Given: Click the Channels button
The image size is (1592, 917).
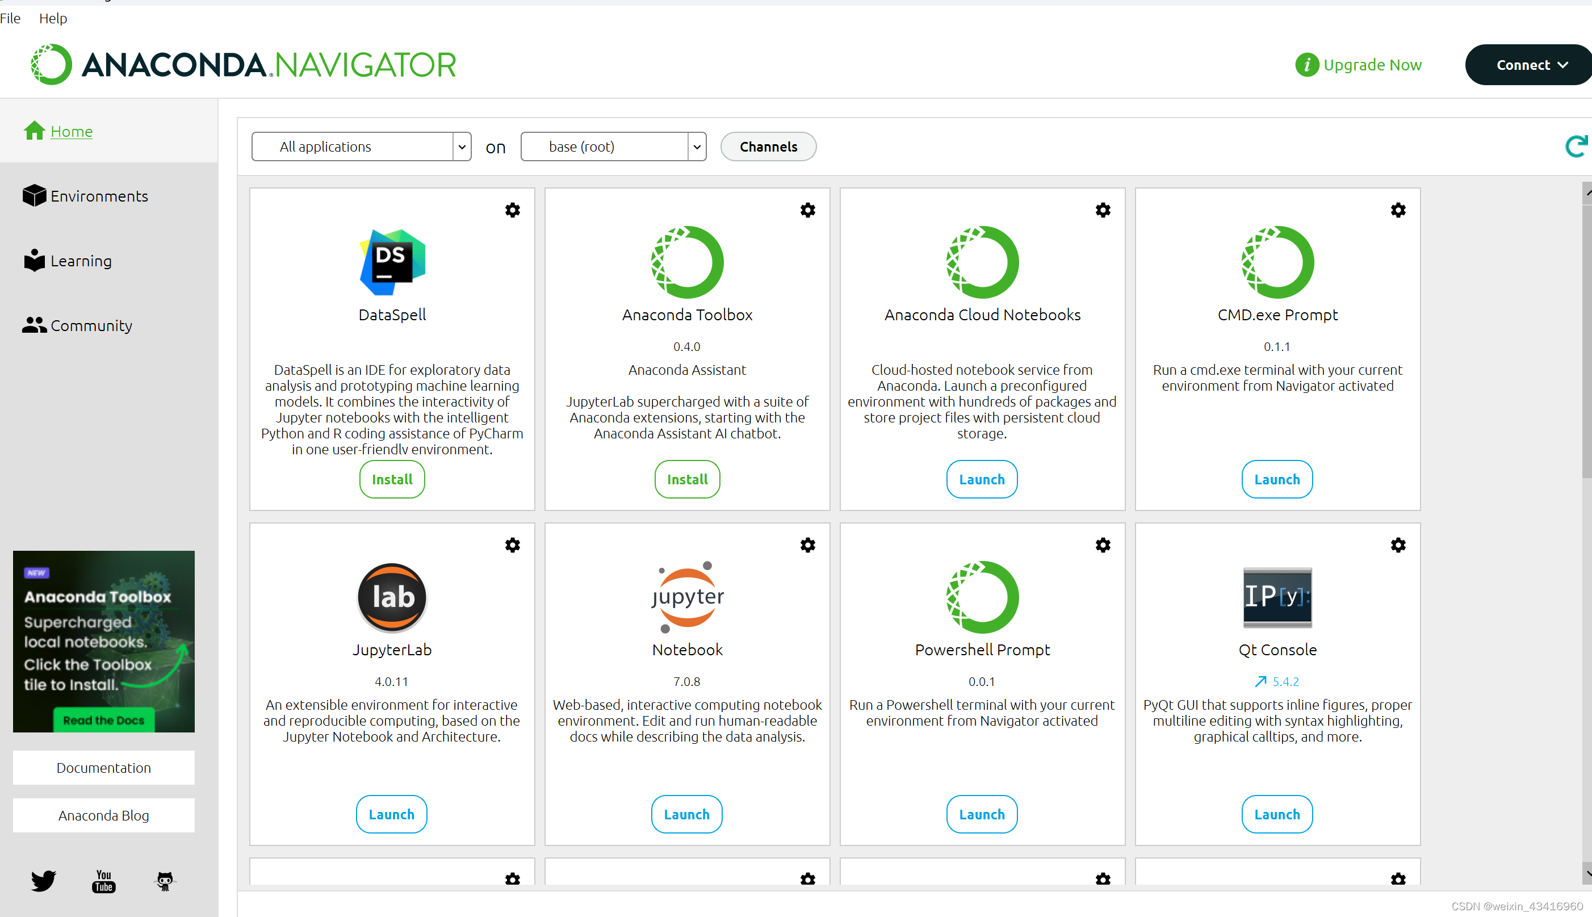Looking at the screenshot, I should [769, 145].
